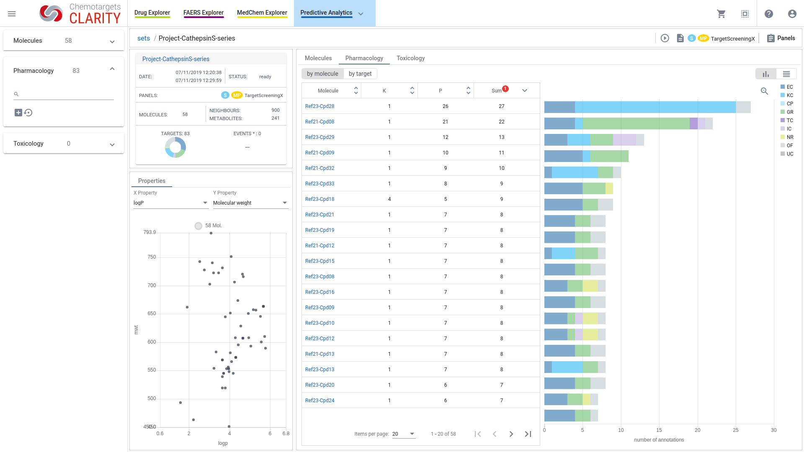Toggle grouping to by target
The image size is (804, 452).
[360, 74]
